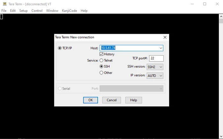
Task: Maximize the Tera Term window
Action: (x=204, y=4)
